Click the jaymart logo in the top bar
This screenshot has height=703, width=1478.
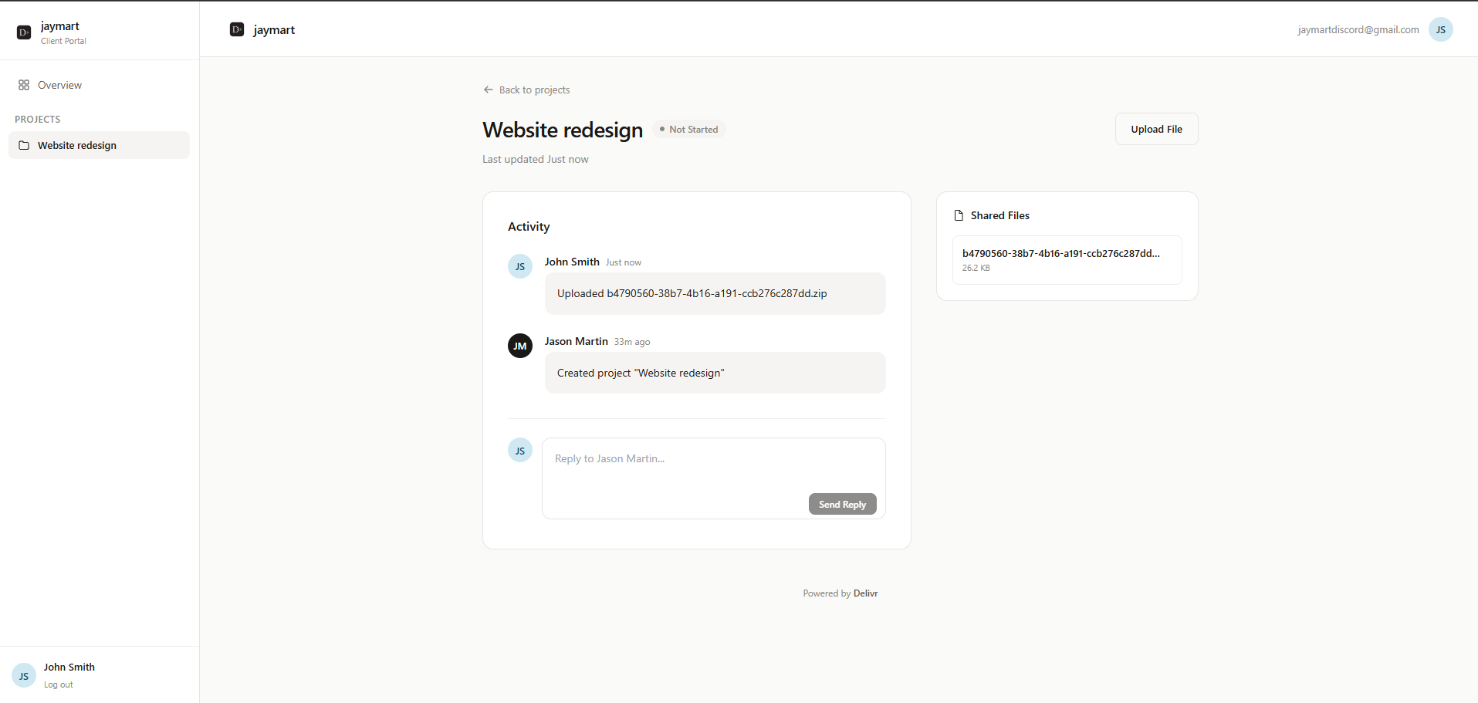pyautogui.click(x=262, y=29)
